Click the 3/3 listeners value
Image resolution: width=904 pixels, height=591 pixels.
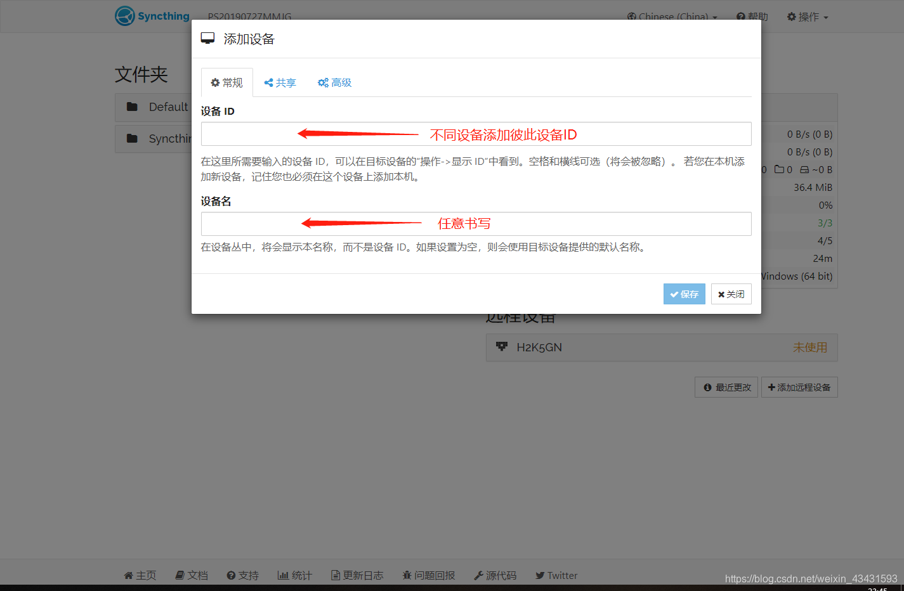click(825, 223)
